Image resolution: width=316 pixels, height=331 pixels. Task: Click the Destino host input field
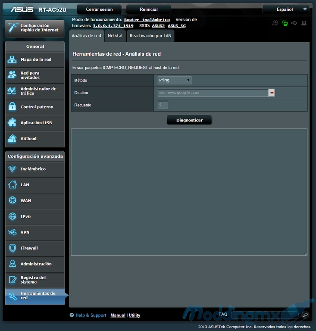pos(213,93)
